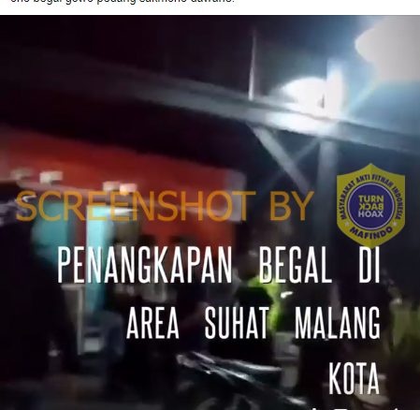The width and height of the screenshot is (420, 410).
Task: Click the thin vertical pole on the roof
Action: coord(252,64)
